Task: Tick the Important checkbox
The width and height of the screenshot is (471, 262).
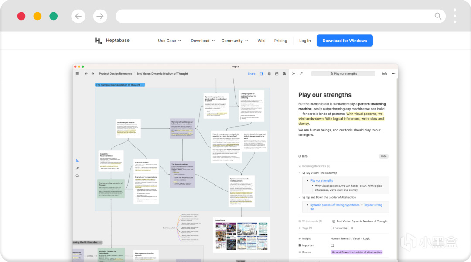Action: click(332, 245)
